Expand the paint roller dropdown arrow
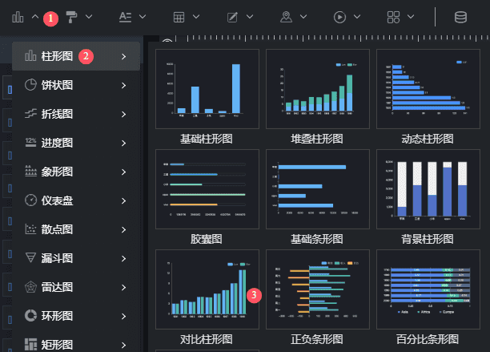This screenshot has height=352, width=490. [x=89, y=17]
